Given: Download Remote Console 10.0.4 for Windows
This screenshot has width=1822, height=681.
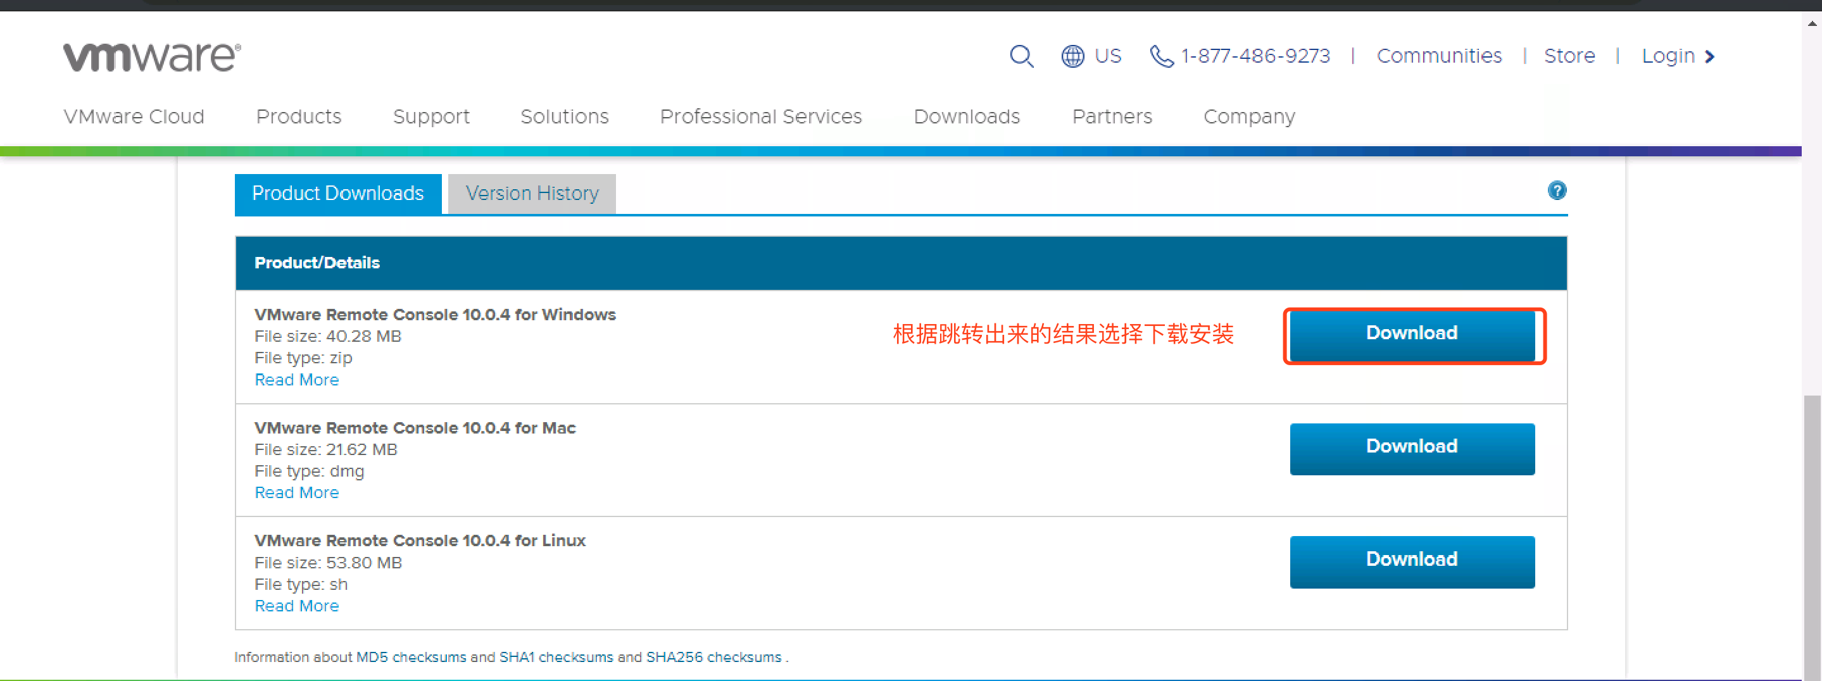Looking at the screenshot, I should coord(1412,335).
